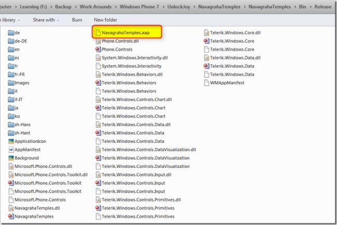Select the Telerik.Windows.Core.dll file icon
The image size is (337, 225).
click(206, 33)
